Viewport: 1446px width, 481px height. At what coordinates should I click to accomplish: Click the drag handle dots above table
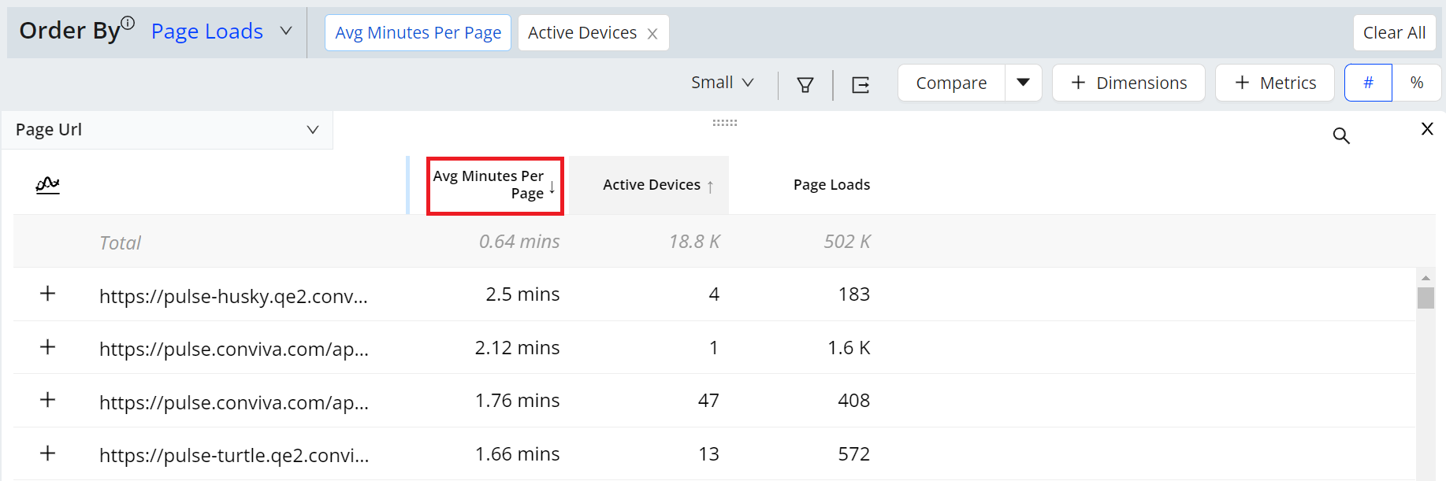724,123
